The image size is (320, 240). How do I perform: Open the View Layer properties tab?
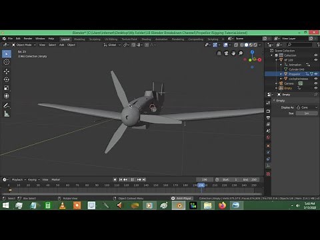coord(268,124)
